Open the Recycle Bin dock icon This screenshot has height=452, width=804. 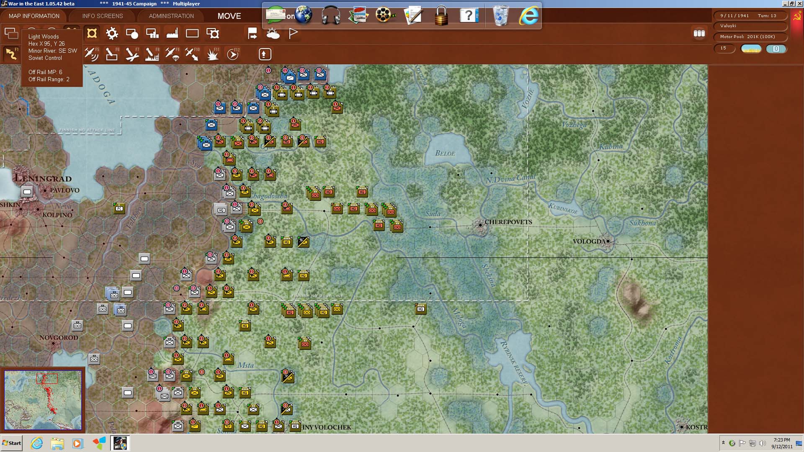coord(500,15)
